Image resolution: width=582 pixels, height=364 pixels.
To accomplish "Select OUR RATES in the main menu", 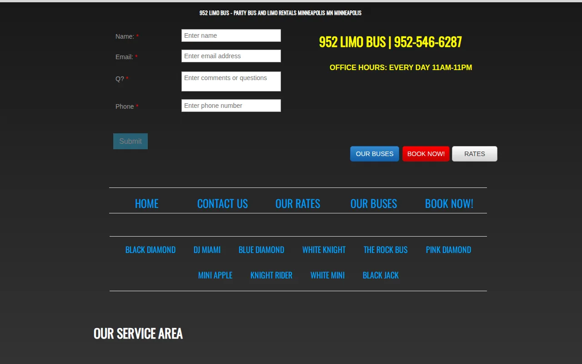I will [298, 203].
